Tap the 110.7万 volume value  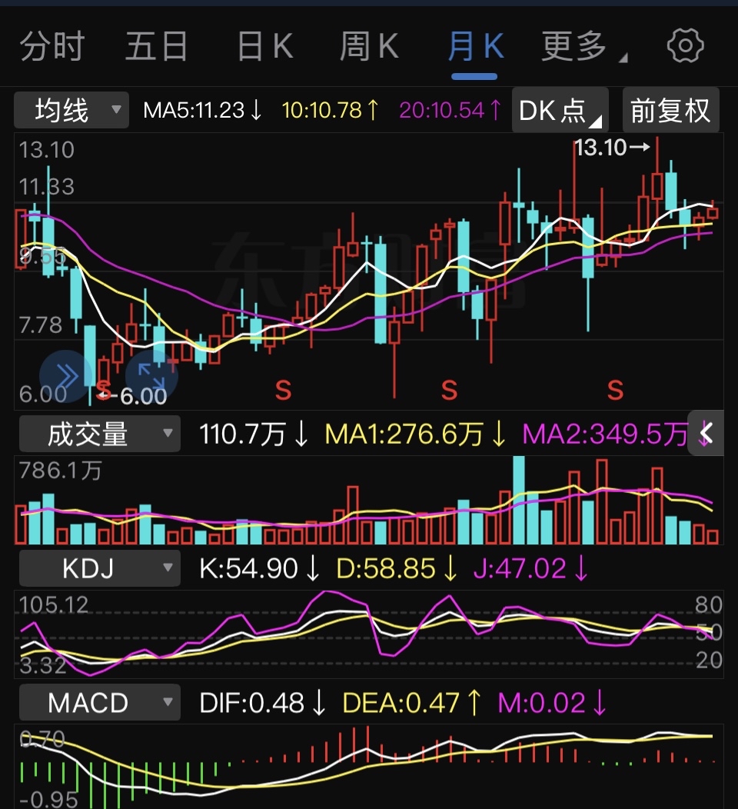click(x=254, y=434)
